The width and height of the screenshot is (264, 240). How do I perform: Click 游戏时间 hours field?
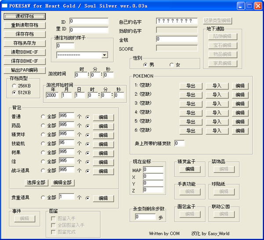tap(81, 75)
